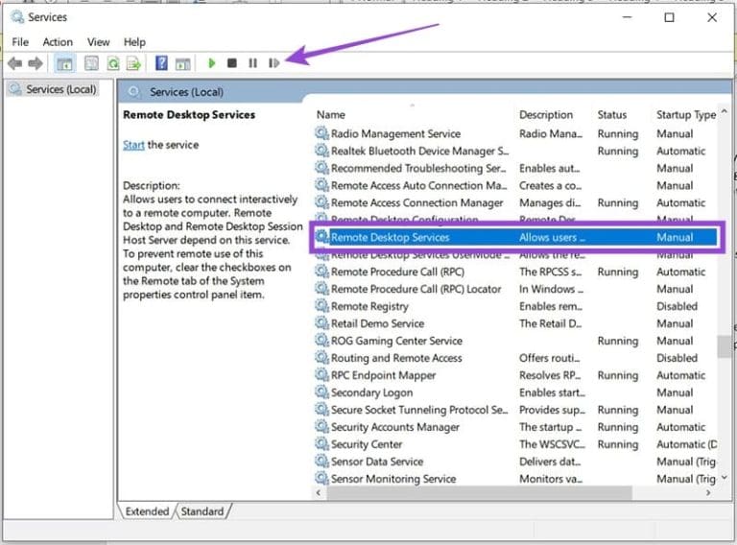Click gear icon of Recommended Troubleshooting Service
Viewport: 737px width, 545px height.
pyautogui.click(x=321, y=168)
